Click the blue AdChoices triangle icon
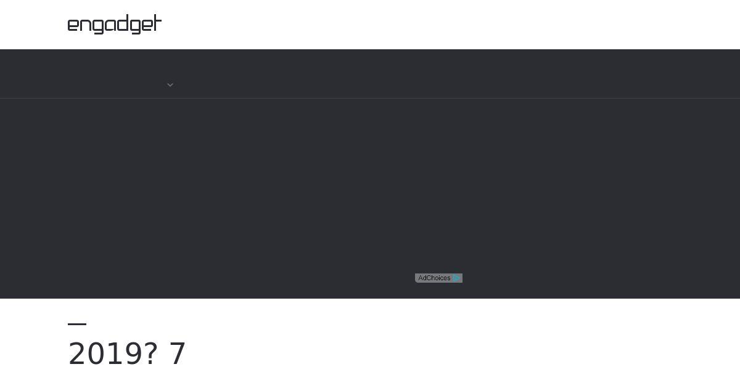The image size is (740, 388). pos(456,278)
